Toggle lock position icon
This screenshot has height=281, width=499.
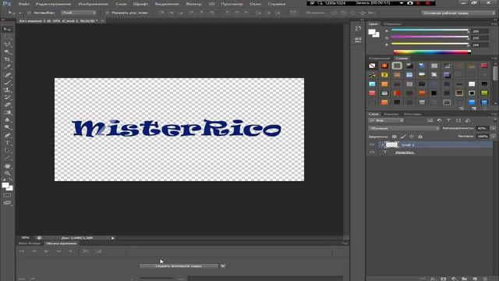click(412, 137)
